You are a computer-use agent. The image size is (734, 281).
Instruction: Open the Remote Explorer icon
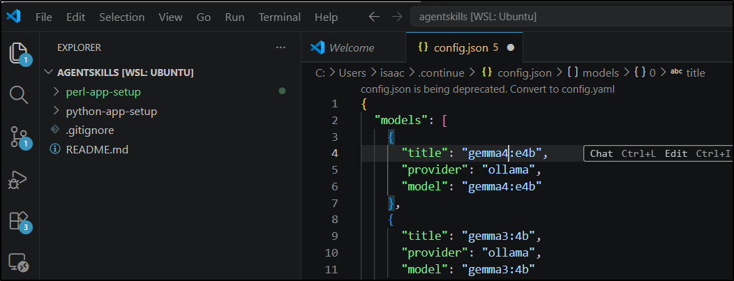coord(19,262)
